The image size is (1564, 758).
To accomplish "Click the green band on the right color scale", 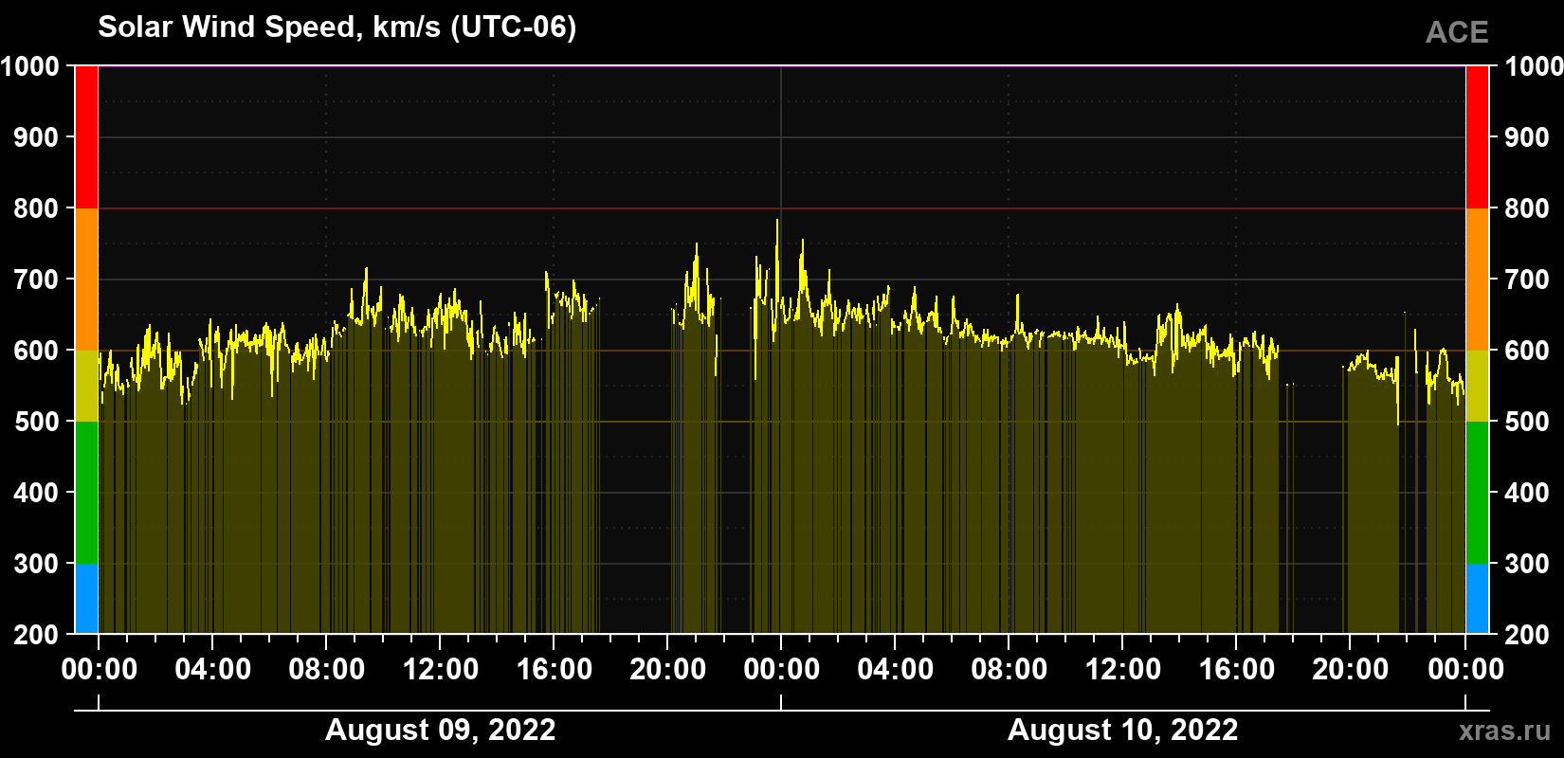I will pos(1478,493).
